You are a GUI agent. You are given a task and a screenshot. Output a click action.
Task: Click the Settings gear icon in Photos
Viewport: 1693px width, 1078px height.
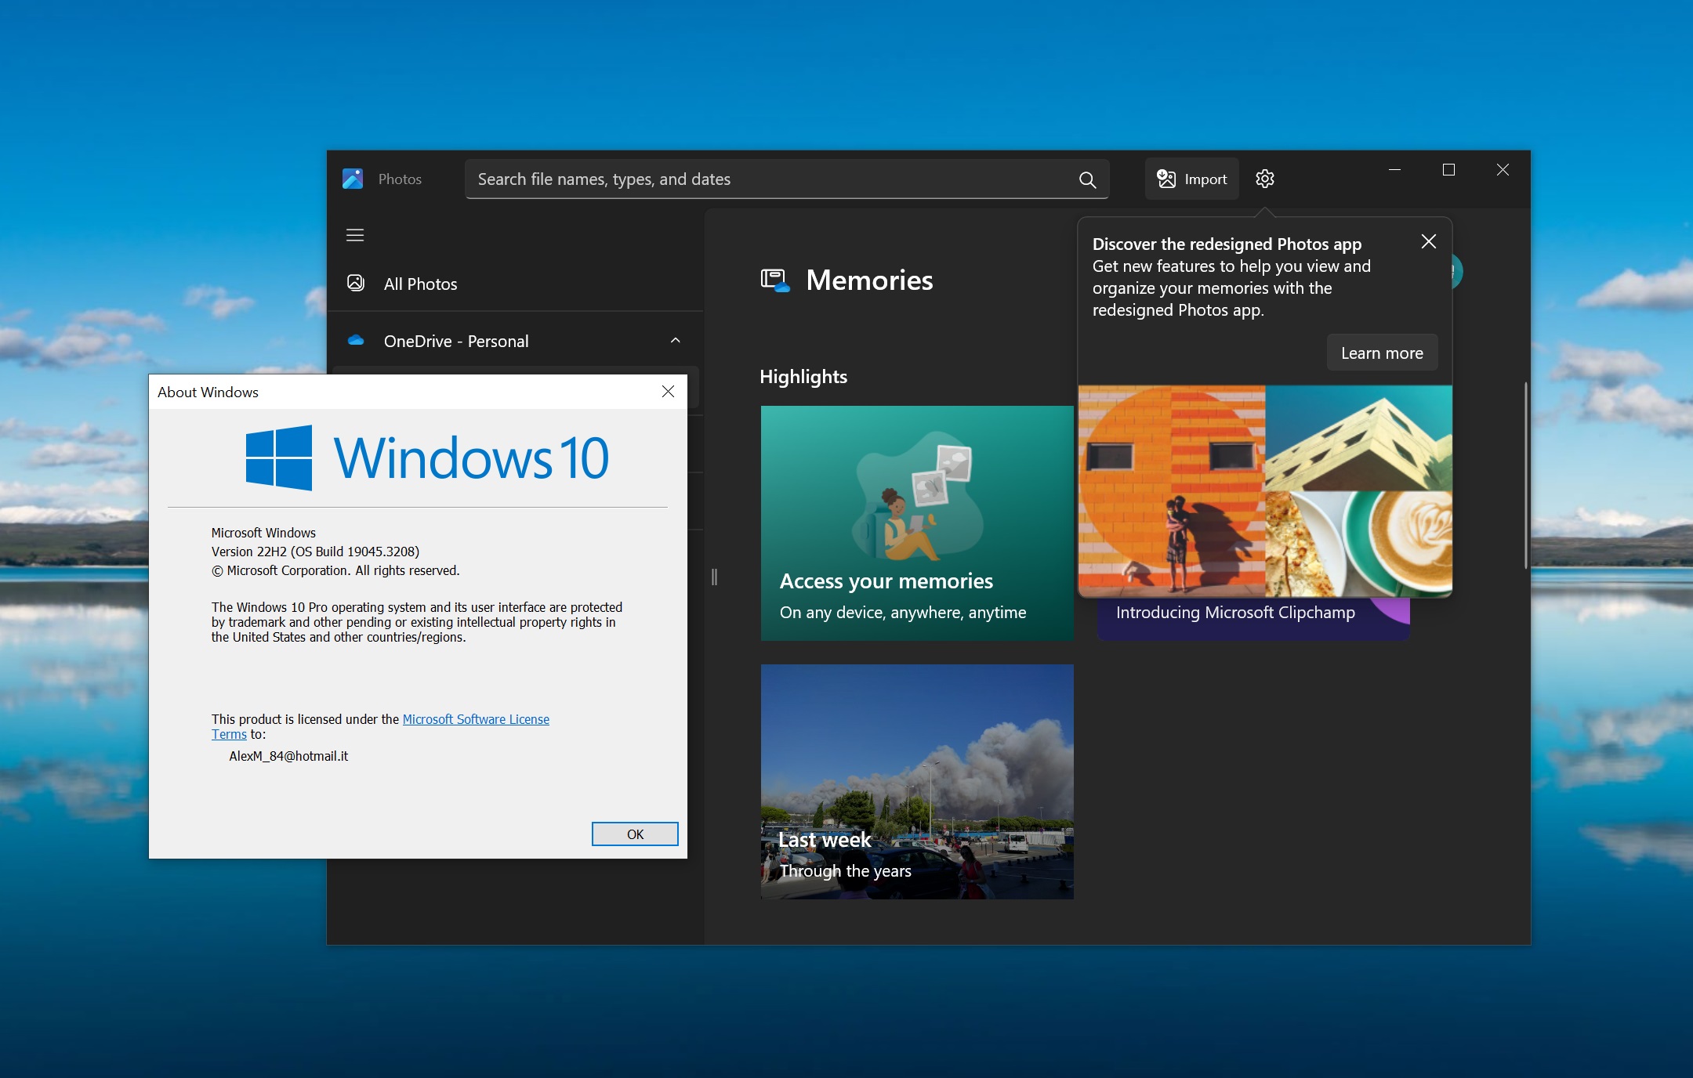tap(1265, 179)
